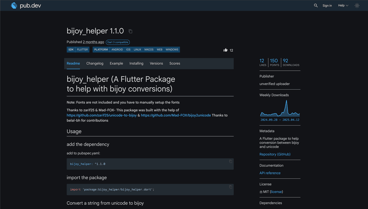368x209 pixels.
Task: Click the Weekly Downloads sparkline chart
Action: tap(280, 110)
